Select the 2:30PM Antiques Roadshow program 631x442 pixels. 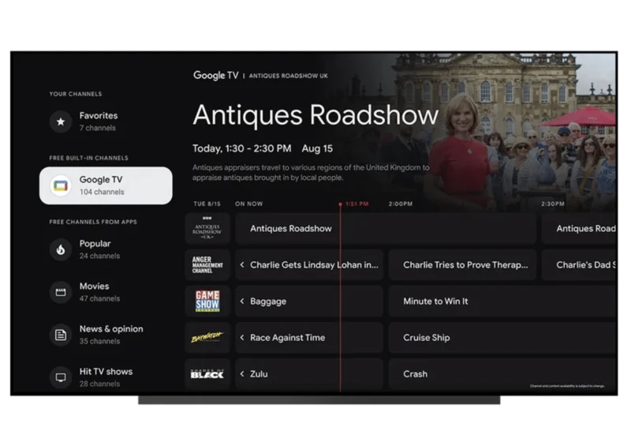tap(579, 229)
